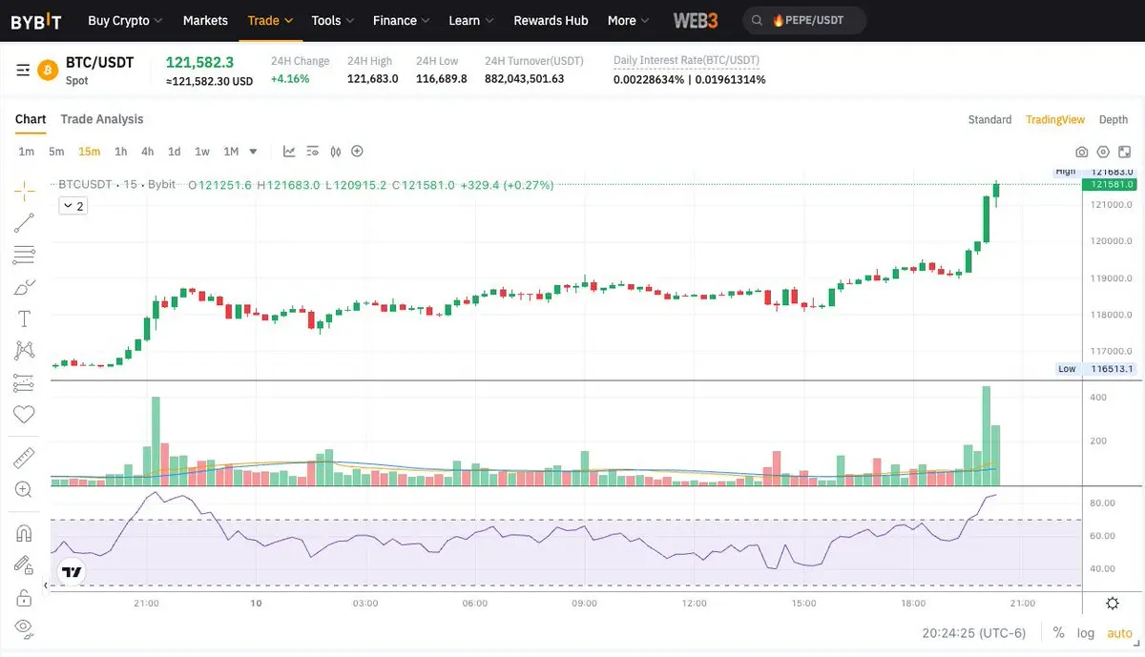This screenshot has height=657, width=1145.
Task: Toggle magnet mode for drawings
Action: point(24,533)
